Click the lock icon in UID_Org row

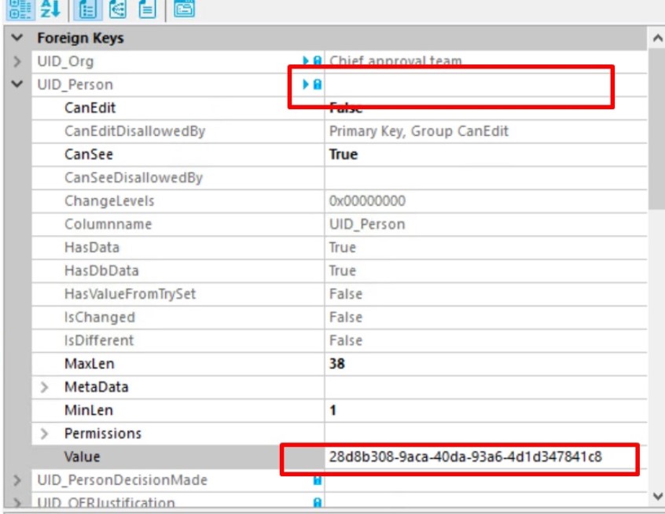click(317, 61)
